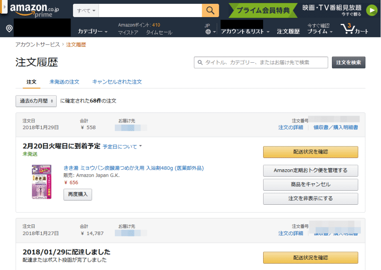Open マイストア in the navigation bar
This screenshot has height=270, width=381.
128,32
